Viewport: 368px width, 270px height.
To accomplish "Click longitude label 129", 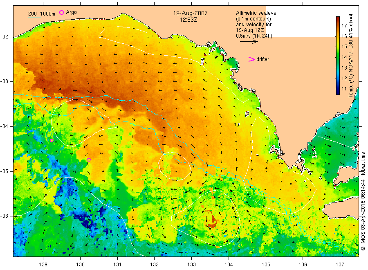I will pyautogui.click(x=43, y=265).
